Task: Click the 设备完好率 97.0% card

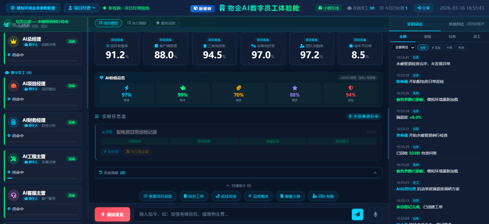Action: [263, 49]
